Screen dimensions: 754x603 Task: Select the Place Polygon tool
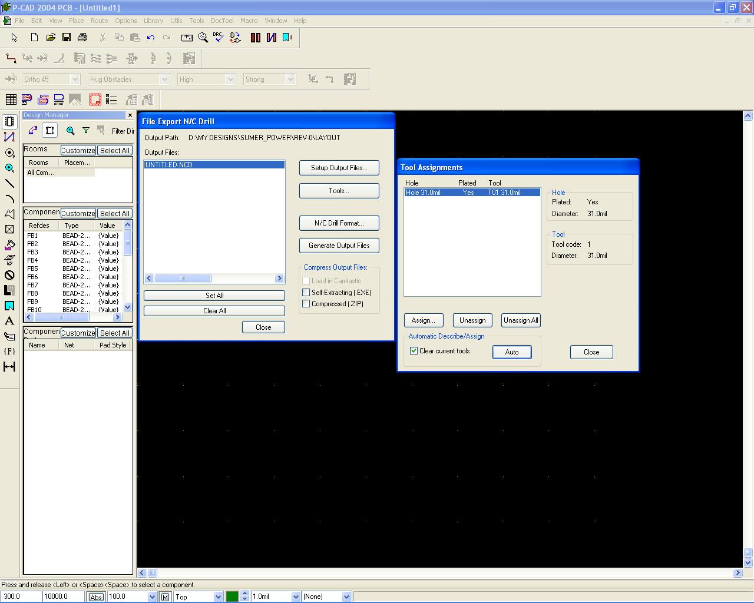pyautogui.click(x=9, y=214)
